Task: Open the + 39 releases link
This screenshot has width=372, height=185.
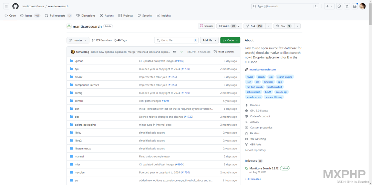Action: tap(253, 179)
